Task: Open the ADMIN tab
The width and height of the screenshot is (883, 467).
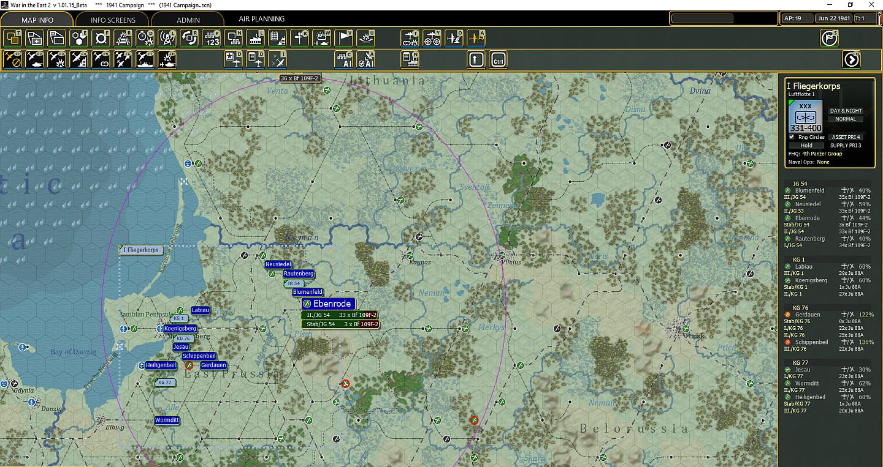Action: point(188,20)
